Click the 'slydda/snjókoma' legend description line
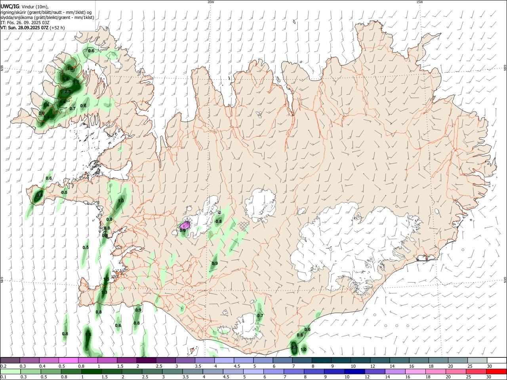The image size is (507, 380). [x=47, y=17]
